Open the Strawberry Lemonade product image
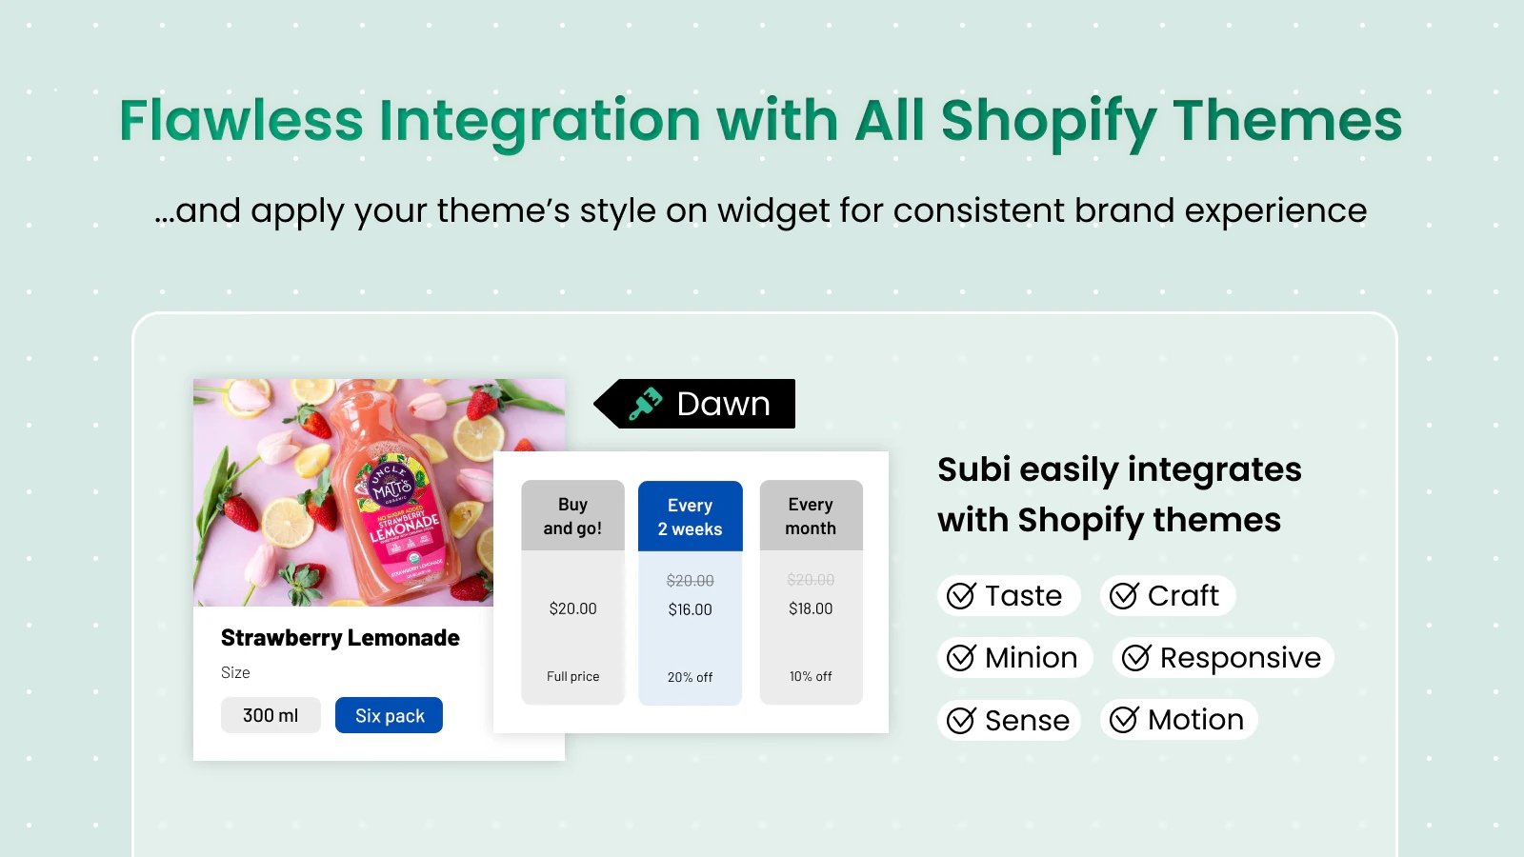 tap(343, 491)
